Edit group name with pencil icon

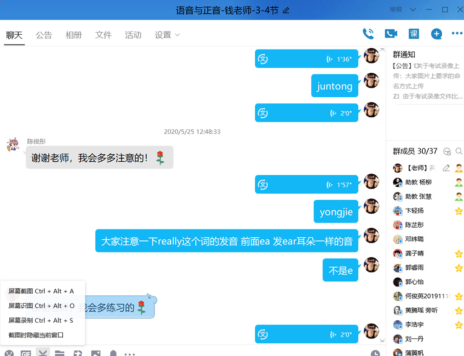click(286, 10)
